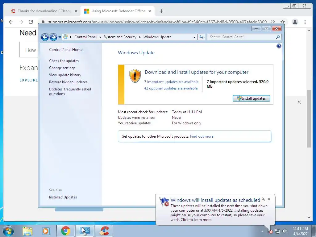Click the Control Panel address bar icon

(65, 37)
